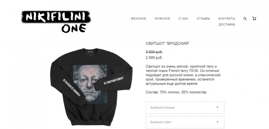Open the МУЖСКОЕ menu item

coord(162,19)
